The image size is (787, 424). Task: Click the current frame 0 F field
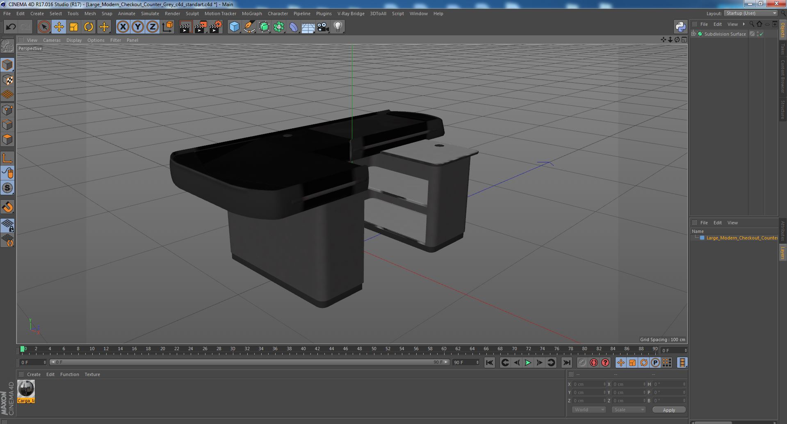33,362
